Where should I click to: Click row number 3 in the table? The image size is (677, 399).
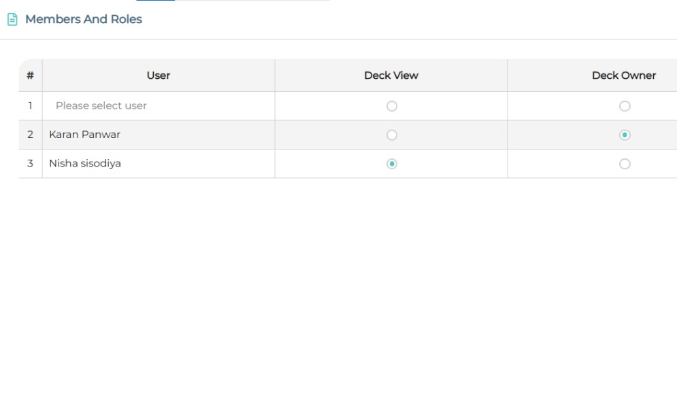point(30,164)
